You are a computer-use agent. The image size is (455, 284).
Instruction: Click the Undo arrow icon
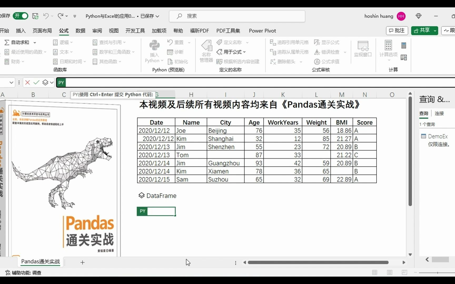point(46,16)
